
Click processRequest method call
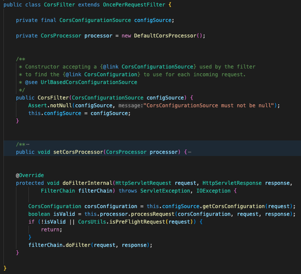[152, 214]
